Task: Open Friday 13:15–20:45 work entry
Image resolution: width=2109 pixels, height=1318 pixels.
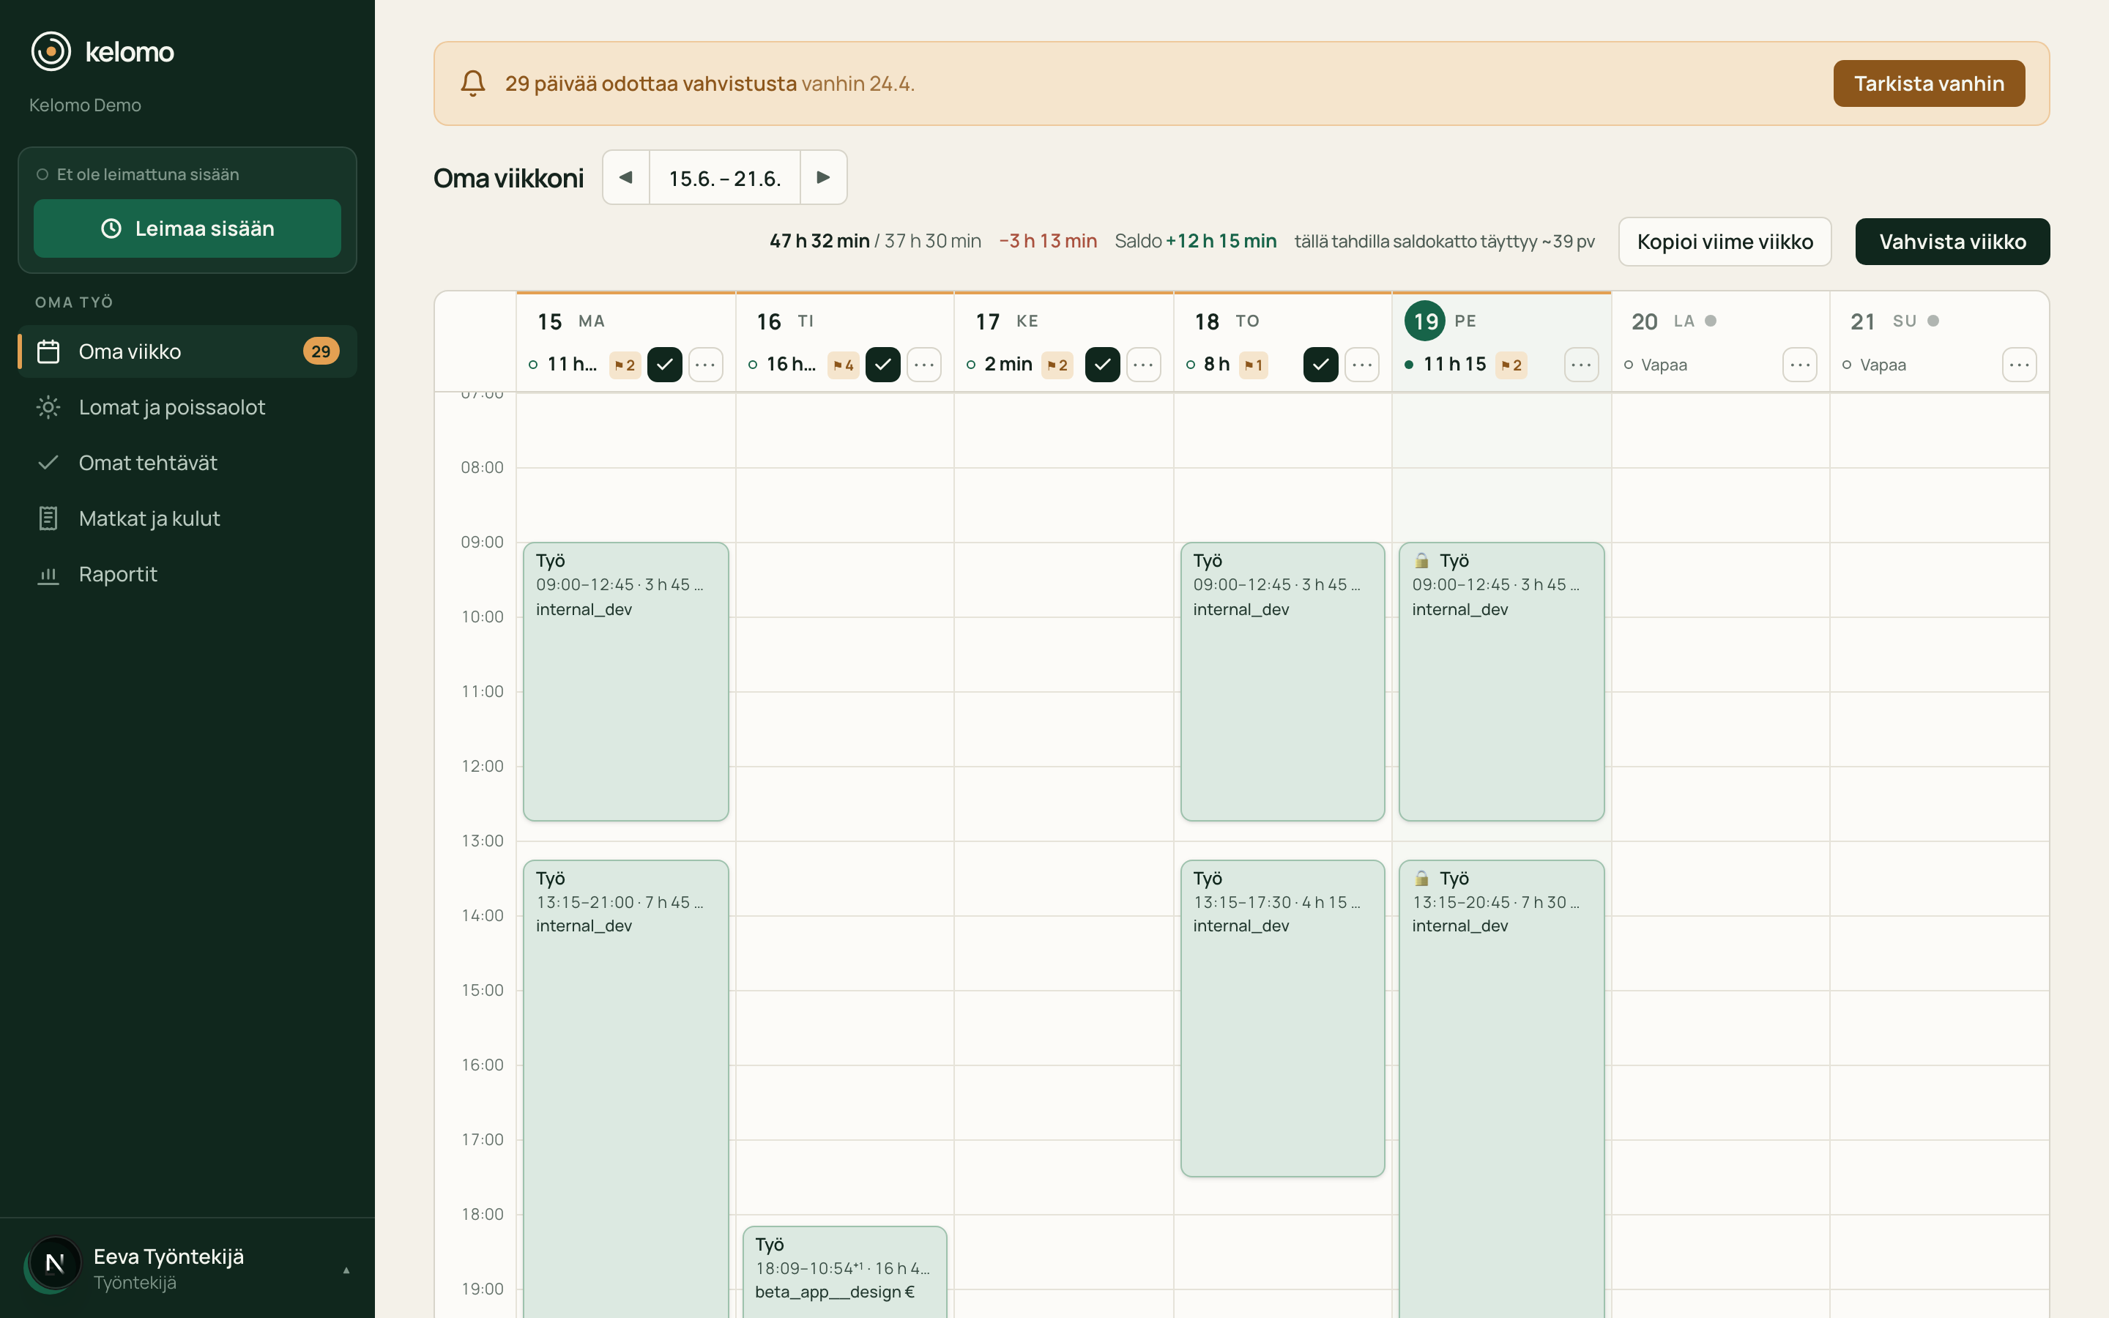Action: (x=1502, y=1089)
